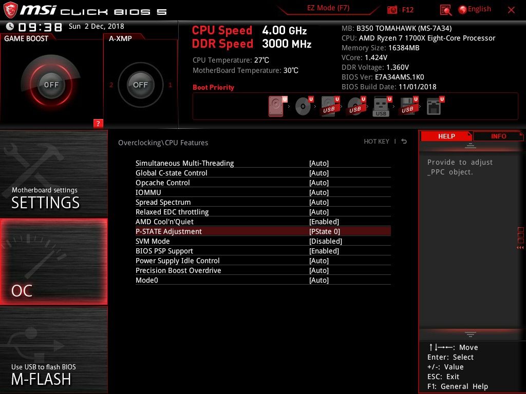Click the Overclocking\CPU Features breadcrumb
This screenshot has width=526, height=394.
(163, 143)
